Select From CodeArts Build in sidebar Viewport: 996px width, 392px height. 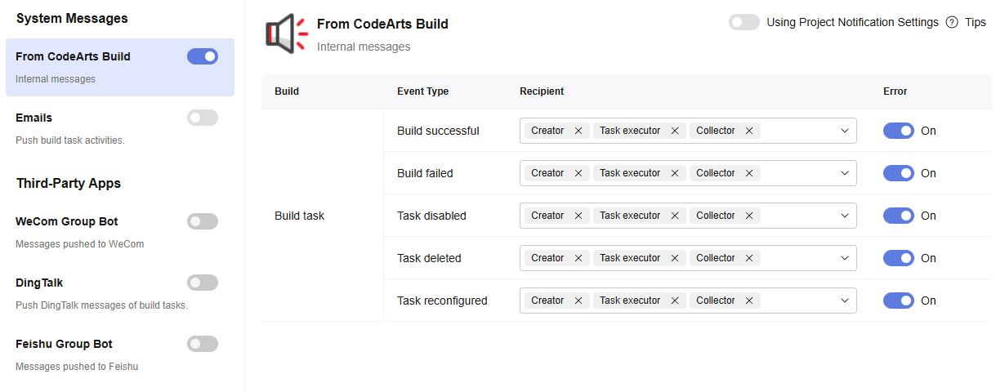tap(74, 57)
